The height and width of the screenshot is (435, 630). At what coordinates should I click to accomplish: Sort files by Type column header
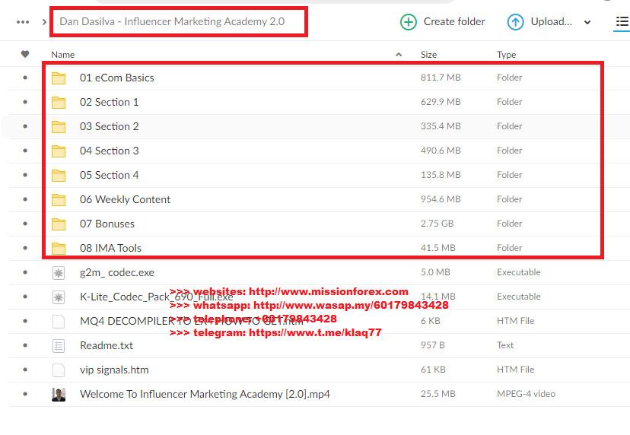tap(506, 55)
